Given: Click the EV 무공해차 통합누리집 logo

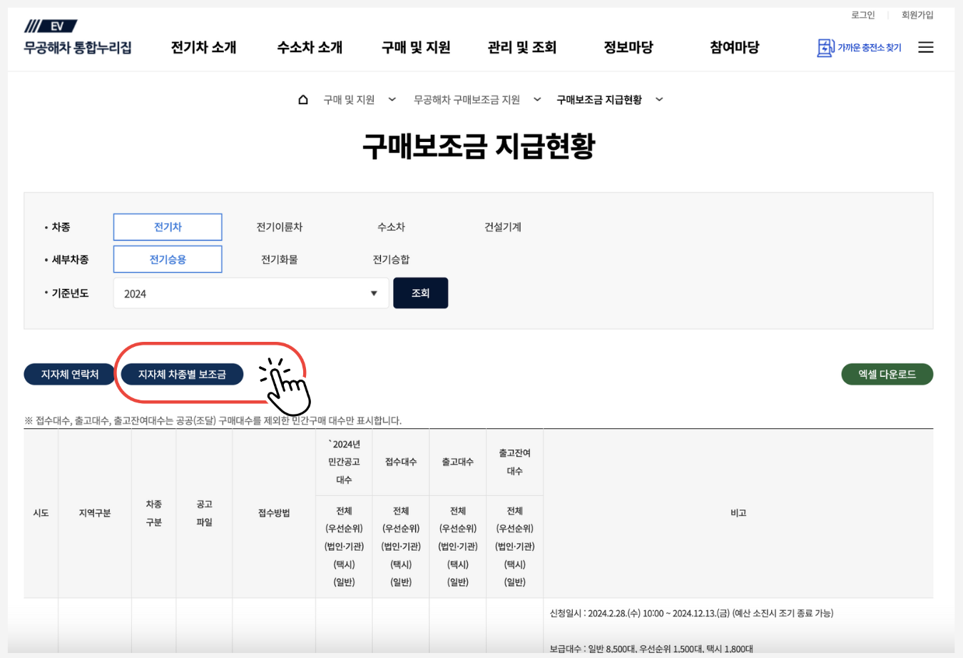Looking at the screenshot, I should (x=76, y=39).
